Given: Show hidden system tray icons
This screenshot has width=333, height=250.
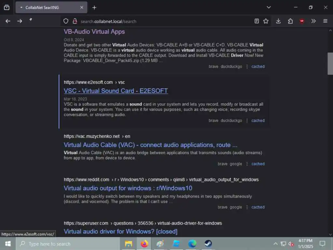Looking at the screenshot, I should pyautogui.click(x=275, y=244).
